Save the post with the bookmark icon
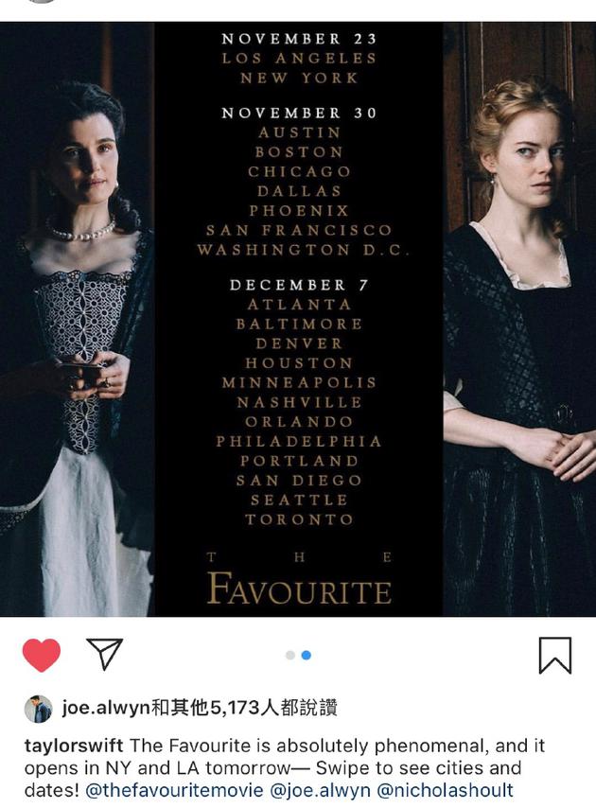The image size is (596, 808). point(554,655)
